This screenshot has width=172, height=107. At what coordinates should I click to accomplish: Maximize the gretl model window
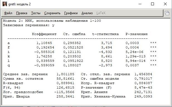(153, 4)
